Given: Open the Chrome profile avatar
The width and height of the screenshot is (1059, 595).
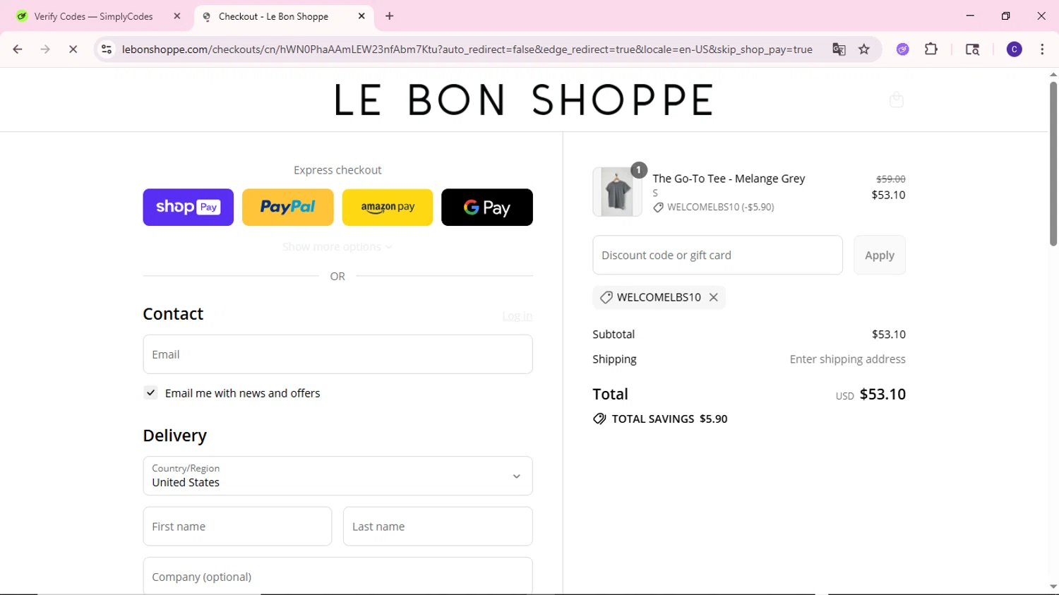Looking at the screenshot, I should (x=1015, y=49).
